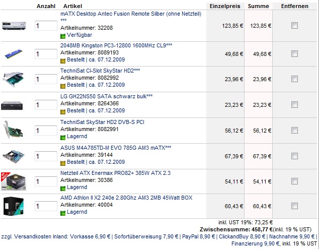
Task: Select Artikelnummer: 32208 text
Action: (x=87, y=28)
